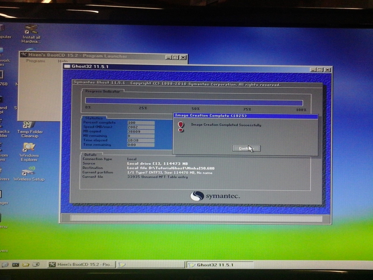The width and height of the screenshot is (373, 280).
Task: Maximize the Ghost32 window
Action: pyautogui.click(x=320, y=70)
